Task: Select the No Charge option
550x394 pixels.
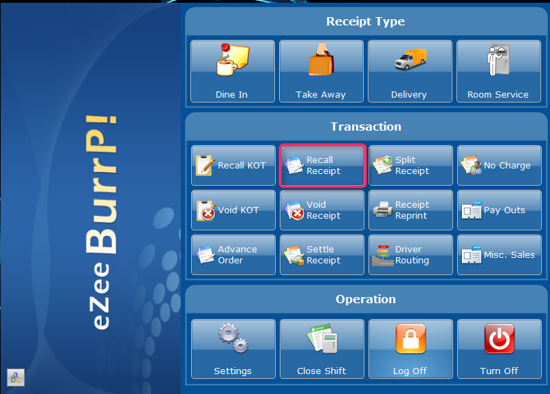Action: [x=500, y=165]
